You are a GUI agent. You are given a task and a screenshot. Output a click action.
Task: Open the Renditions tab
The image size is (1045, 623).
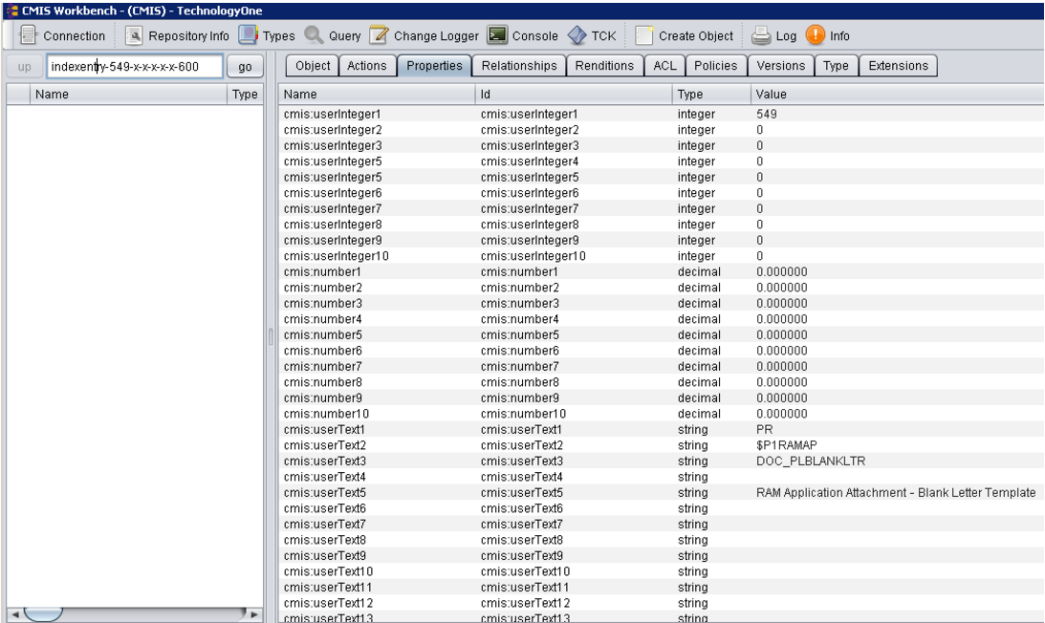pyautogui.click(x=604, y=66)
